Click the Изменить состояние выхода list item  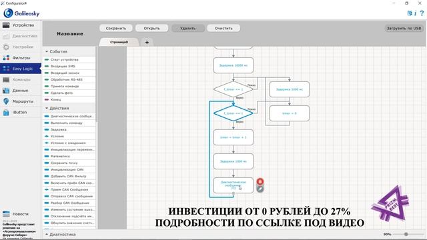coord(69,209)
